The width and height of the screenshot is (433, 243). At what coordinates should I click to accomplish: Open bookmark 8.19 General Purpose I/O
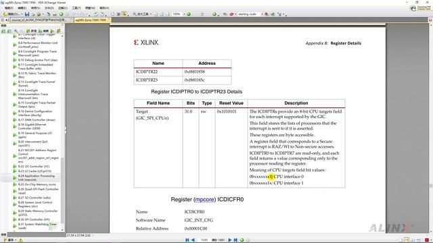point(35,135)
